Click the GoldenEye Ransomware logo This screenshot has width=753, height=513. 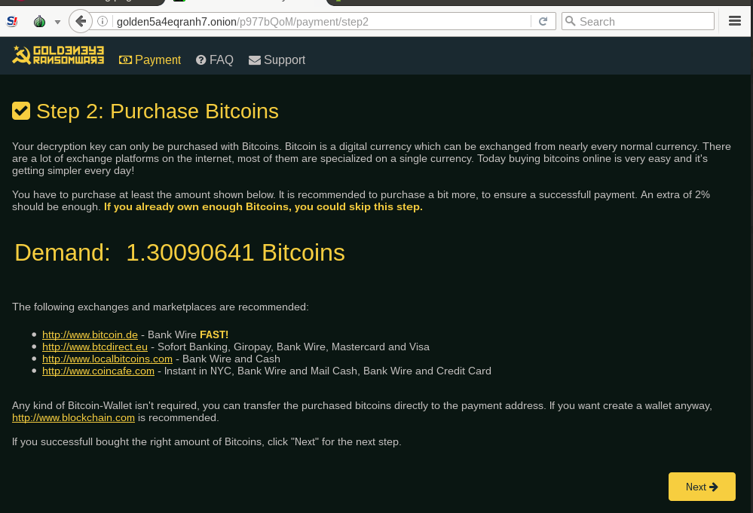58,55
